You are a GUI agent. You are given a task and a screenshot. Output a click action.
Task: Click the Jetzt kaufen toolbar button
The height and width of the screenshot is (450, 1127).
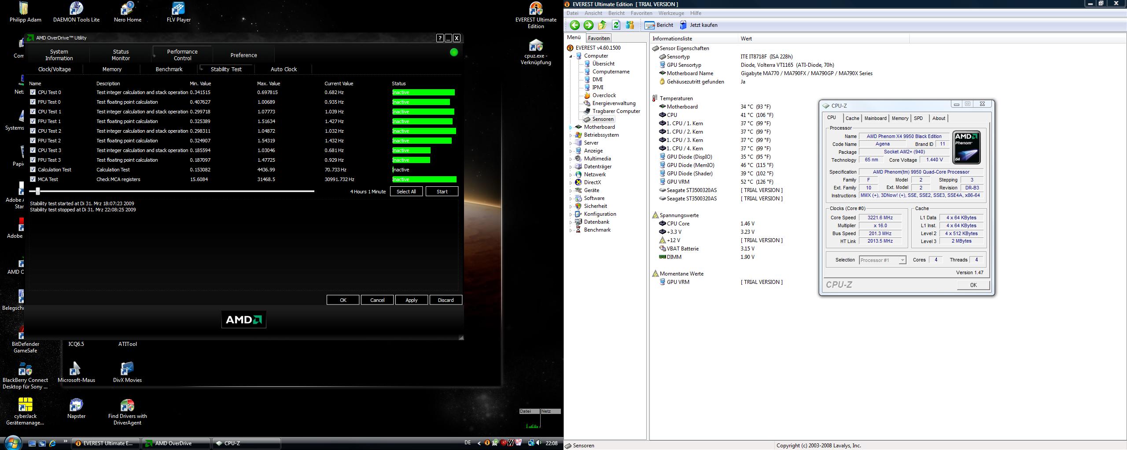tap(699, 25)
